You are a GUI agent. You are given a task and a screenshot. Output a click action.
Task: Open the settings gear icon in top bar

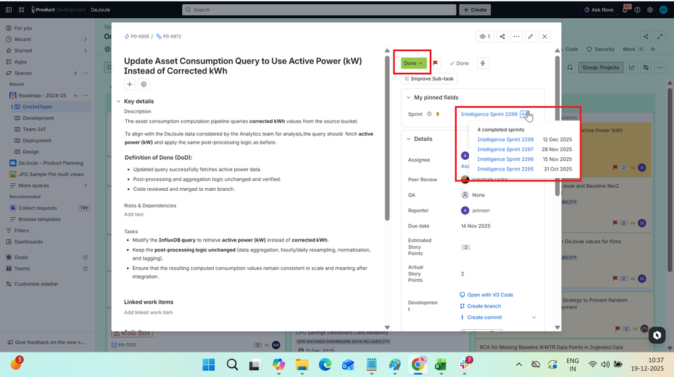(x=650, y=9)
